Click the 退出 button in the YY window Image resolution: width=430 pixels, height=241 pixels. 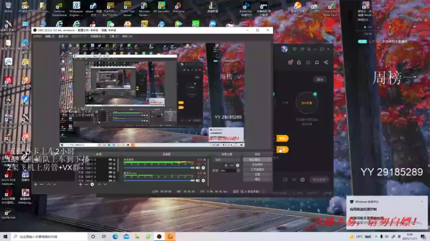point(320,79)
